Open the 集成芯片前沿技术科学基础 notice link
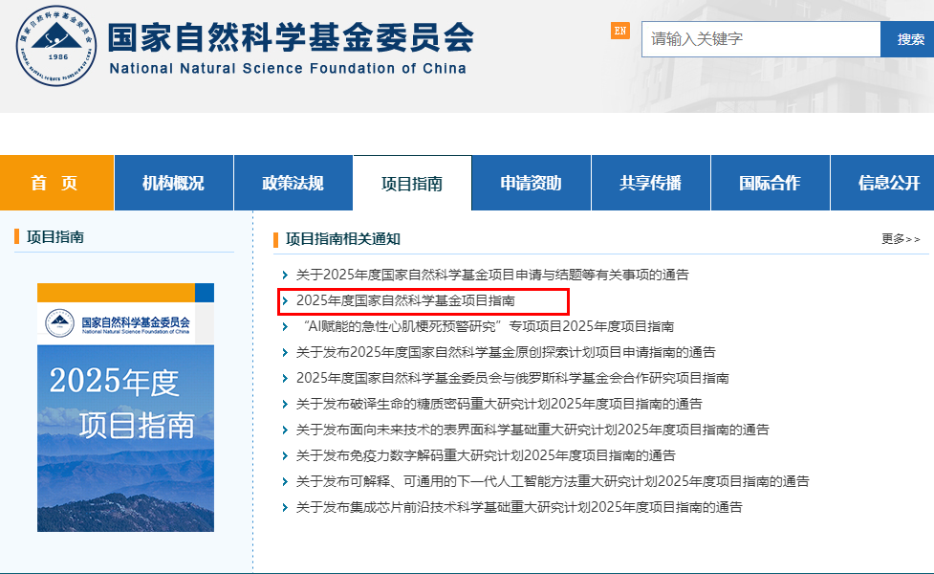Viewport: 934px width, 574px height. pos(519,507)
